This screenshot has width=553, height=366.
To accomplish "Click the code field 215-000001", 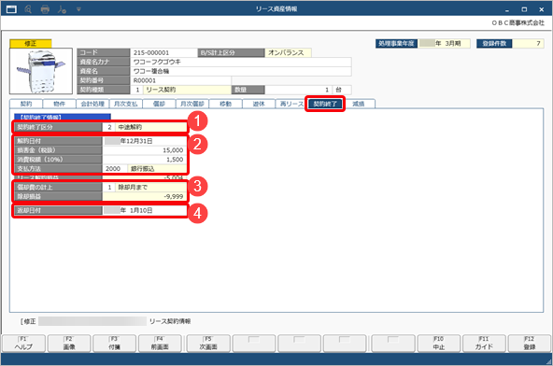I will tap(163, 52).
